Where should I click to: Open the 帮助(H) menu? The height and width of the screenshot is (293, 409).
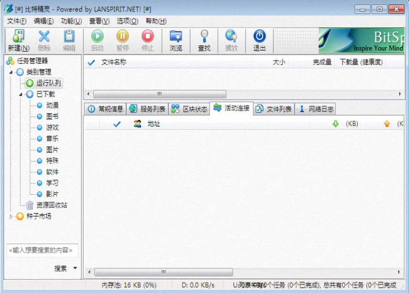(x=156, y=21)
